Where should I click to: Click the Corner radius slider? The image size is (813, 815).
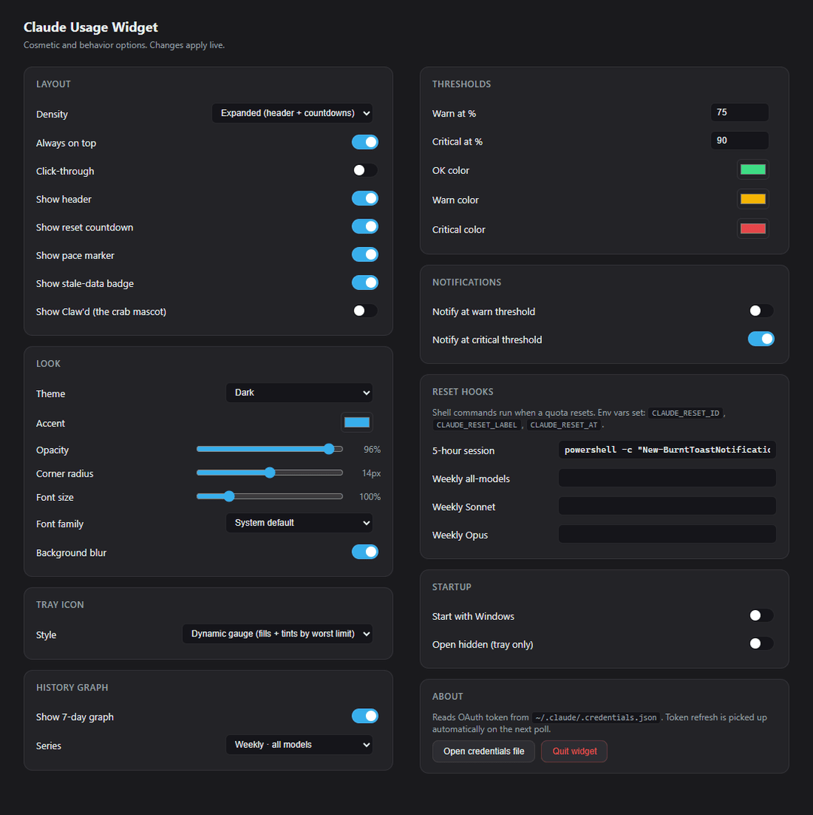(269, 472)
